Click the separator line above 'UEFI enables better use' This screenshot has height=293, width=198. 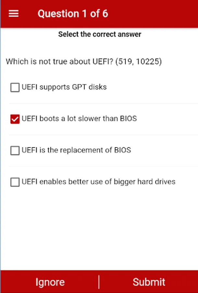click(103, 166)
